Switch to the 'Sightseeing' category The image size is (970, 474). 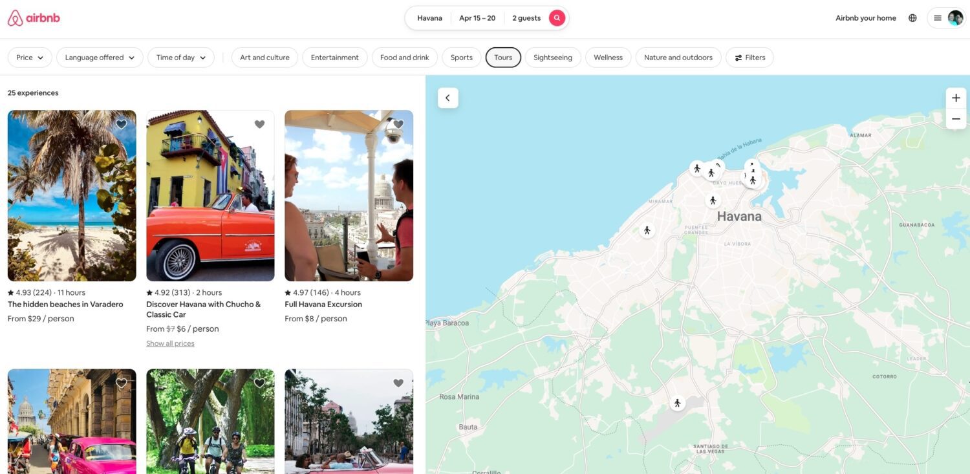tap(552, 57)
